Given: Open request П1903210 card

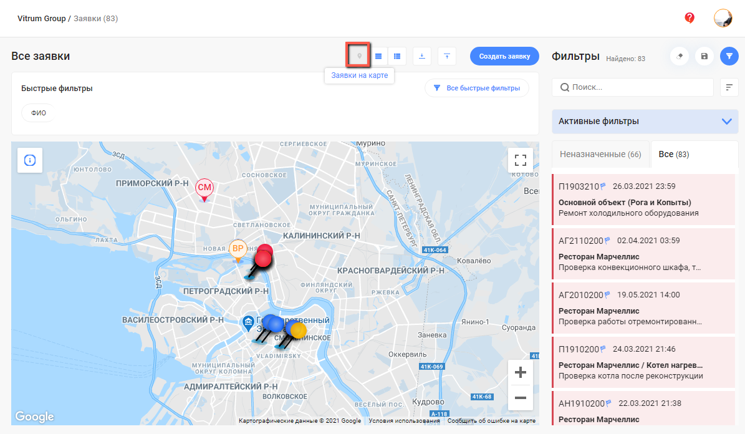Looking at the screenshot, I should (643, 200).
